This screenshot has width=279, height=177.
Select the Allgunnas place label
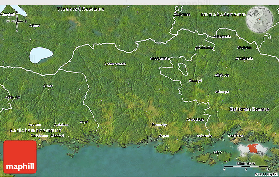(182, 14)
